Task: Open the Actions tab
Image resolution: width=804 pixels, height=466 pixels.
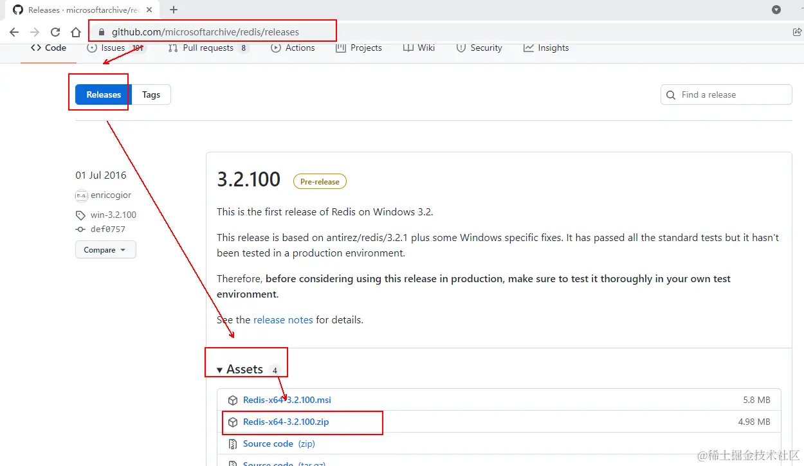Action: (x=293, y=48)
